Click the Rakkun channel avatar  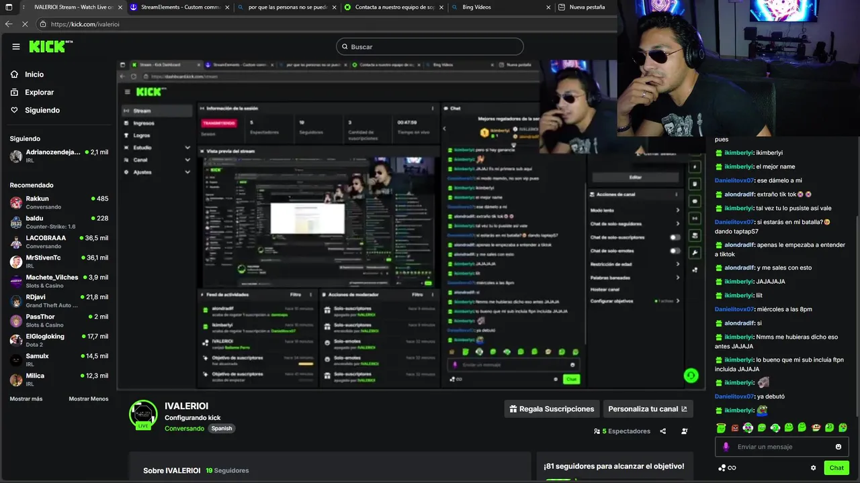coord(16,203)
